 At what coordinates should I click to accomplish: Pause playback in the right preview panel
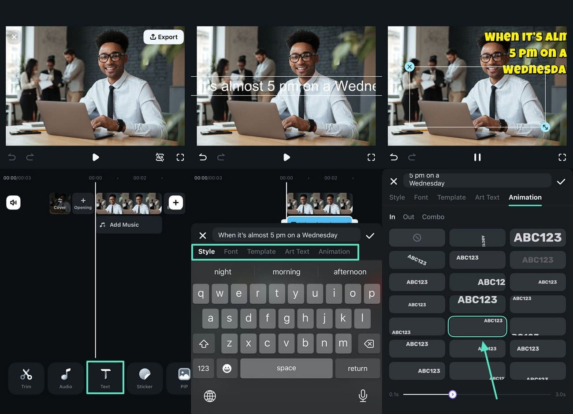click(x=477, y=157)
